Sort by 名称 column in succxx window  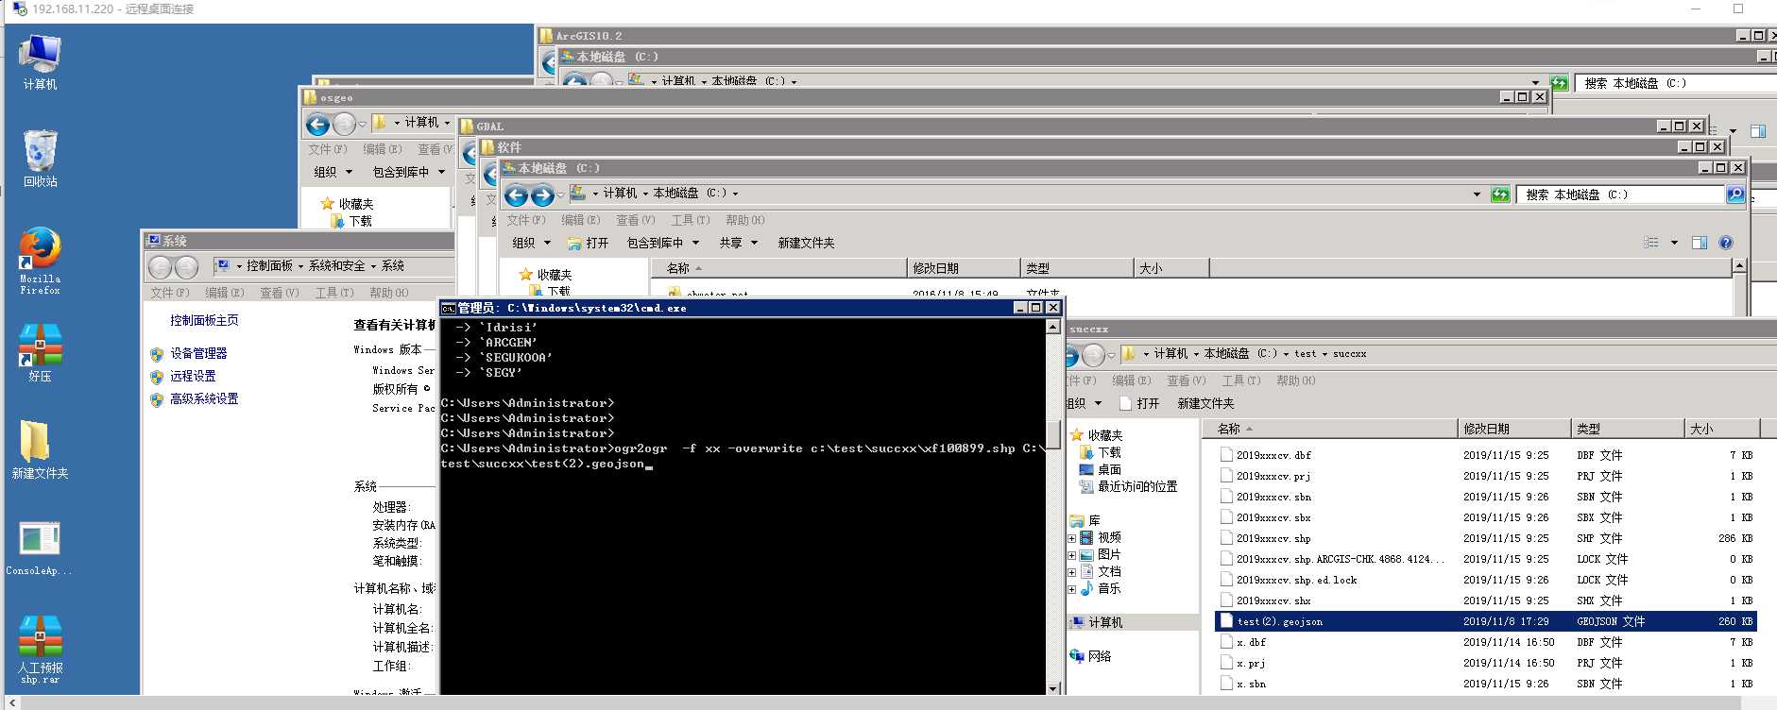click(x=1330, y=429)
